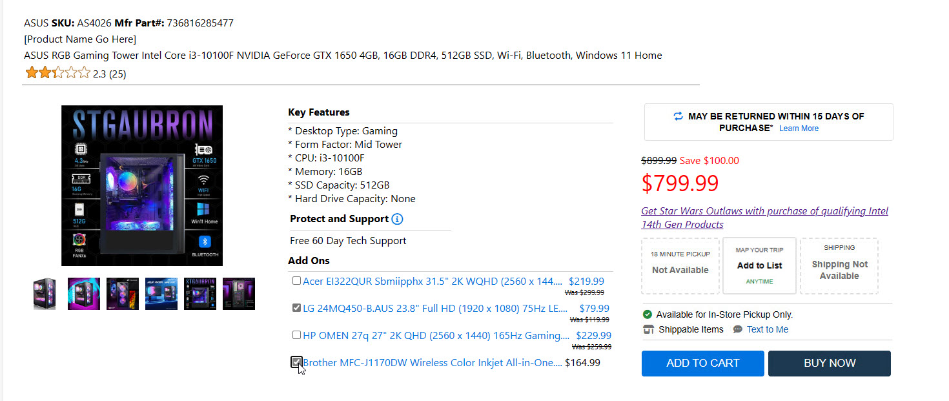Open the Learn More return policy link
The image size is (949, 401).
[x=799, y=129]
